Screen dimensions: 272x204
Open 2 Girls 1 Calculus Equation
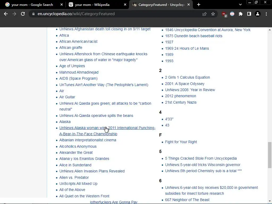187,77
